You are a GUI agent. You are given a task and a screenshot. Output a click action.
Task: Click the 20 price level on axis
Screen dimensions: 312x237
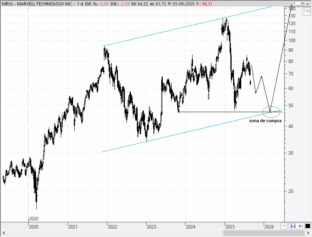pyautogui.click(x=291, y=191)
